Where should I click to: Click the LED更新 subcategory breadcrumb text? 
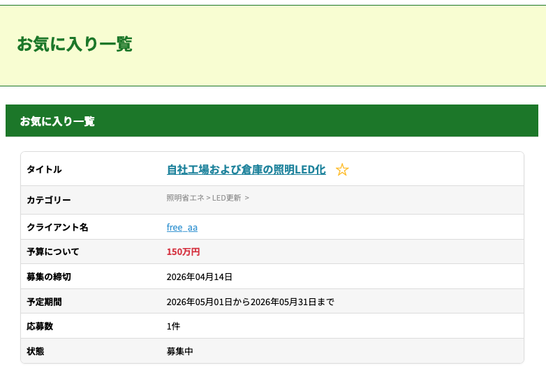pos(226,198)
